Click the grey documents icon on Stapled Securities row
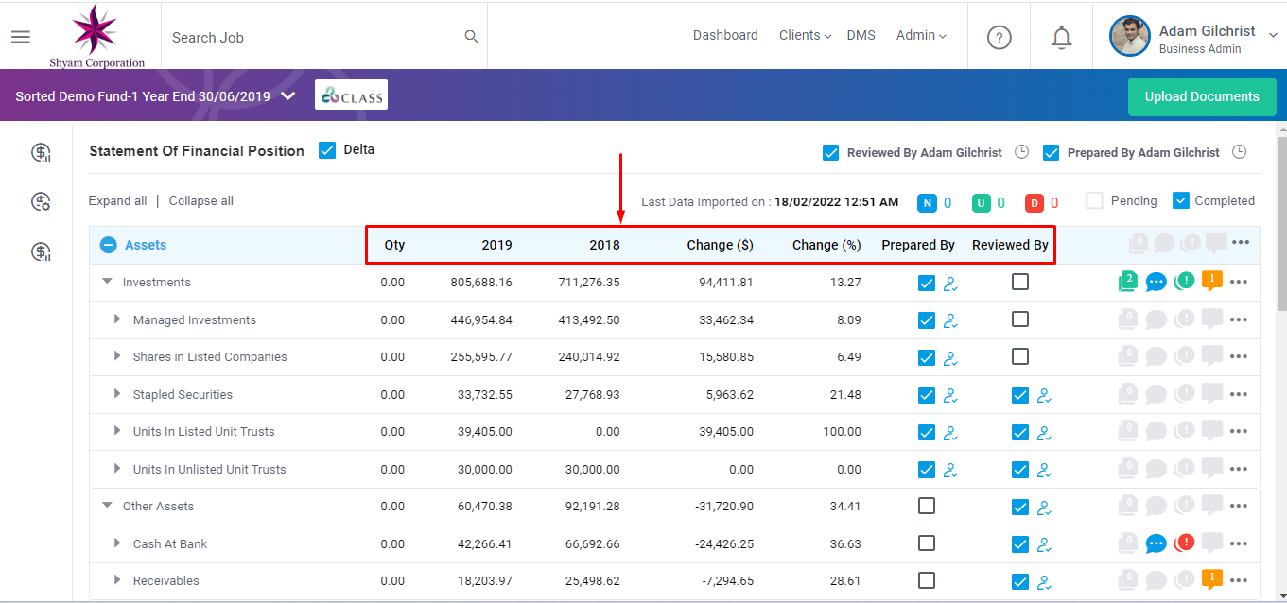The width and height of the screenshot is (1287, 603). coord(1126,394)
